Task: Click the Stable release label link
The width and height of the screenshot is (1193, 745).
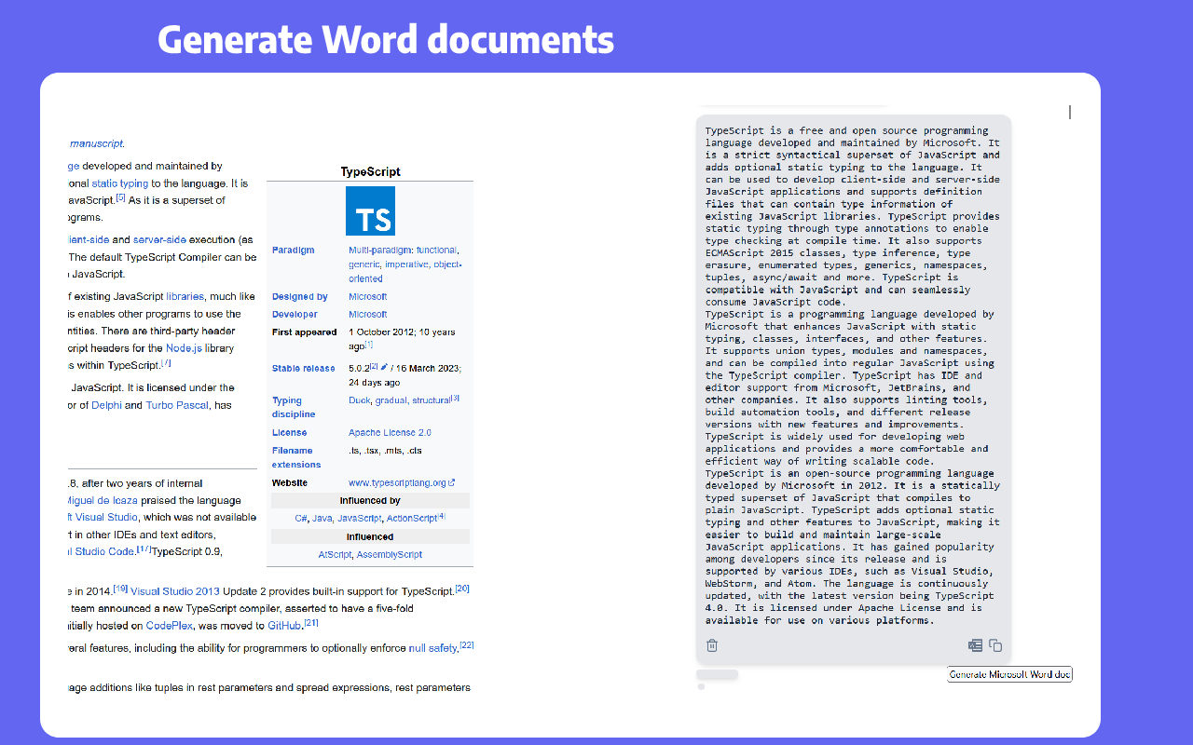Action: click(303, 369)
